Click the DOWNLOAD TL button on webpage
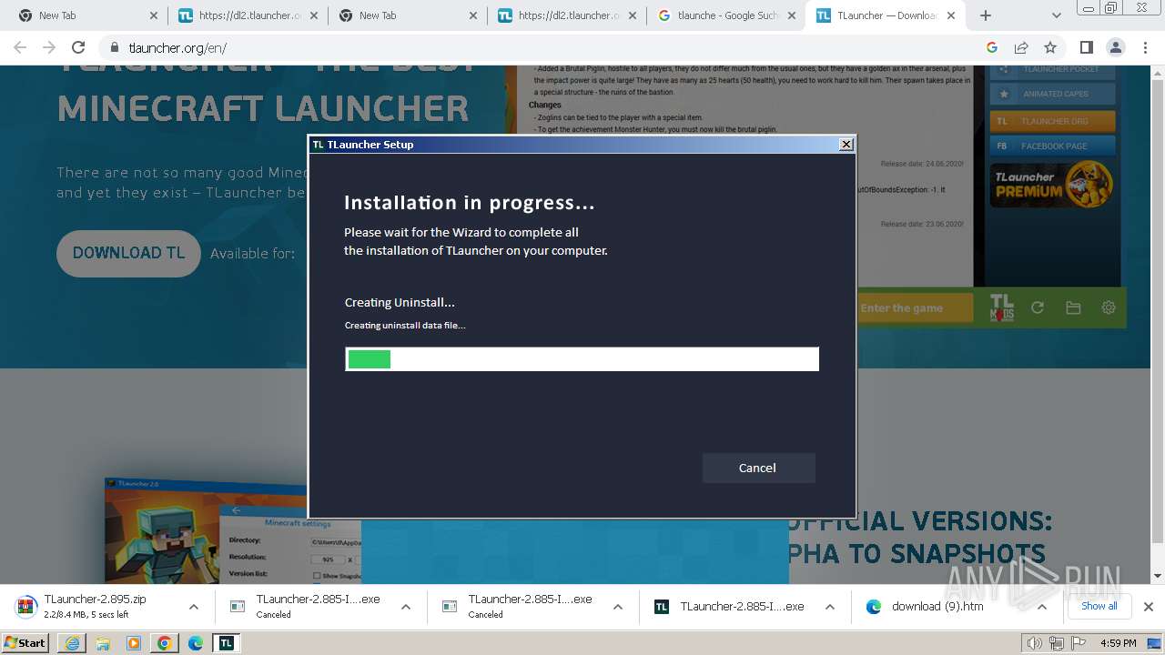The width and height of the screenshot is (1165, 655). point(128,253)
